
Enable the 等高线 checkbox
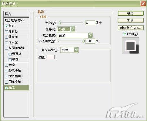[10, 54]
